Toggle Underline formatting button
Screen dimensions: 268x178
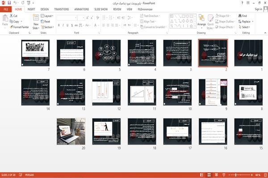[x=67, y=25]
